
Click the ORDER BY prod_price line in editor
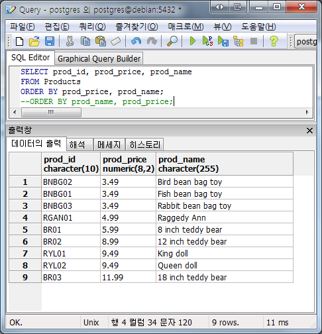92,91
